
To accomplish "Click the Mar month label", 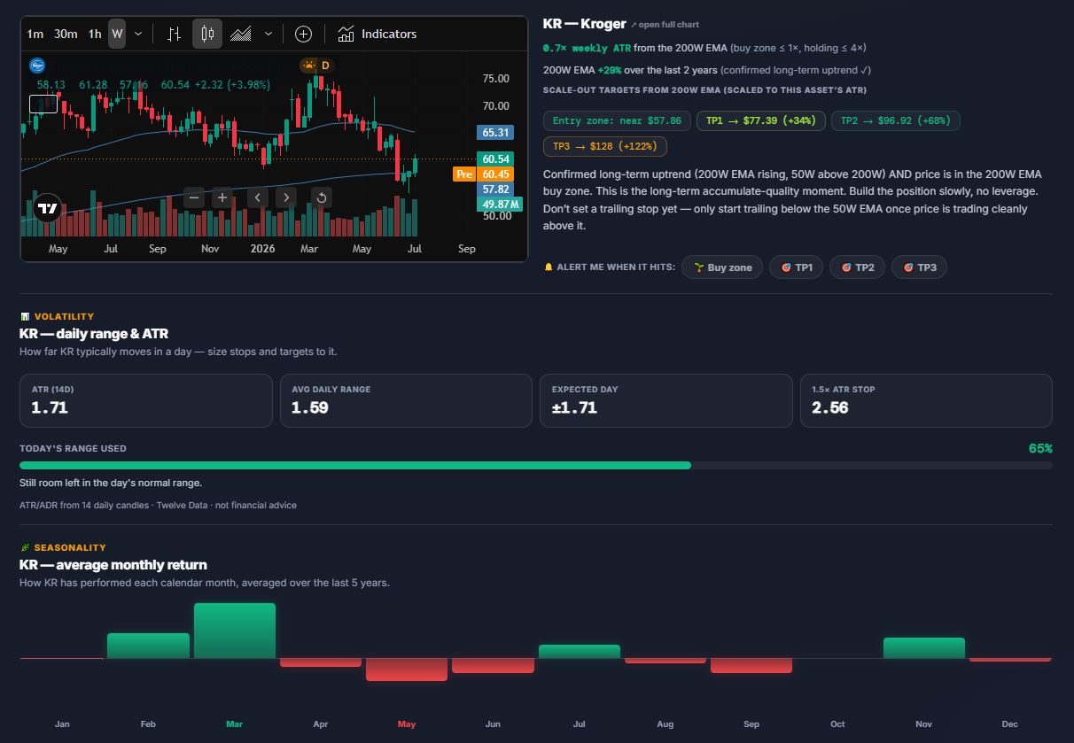I will tap(234, 724).
